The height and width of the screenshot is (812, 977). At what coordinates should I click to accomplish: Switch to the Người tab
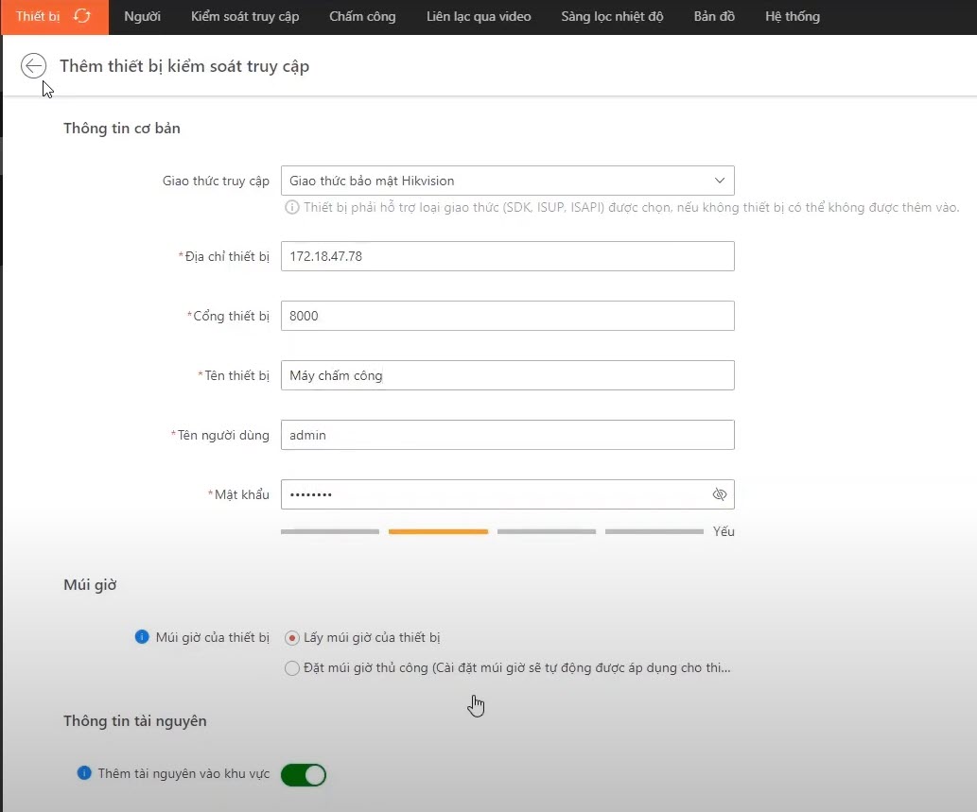[x=142, y=16]
